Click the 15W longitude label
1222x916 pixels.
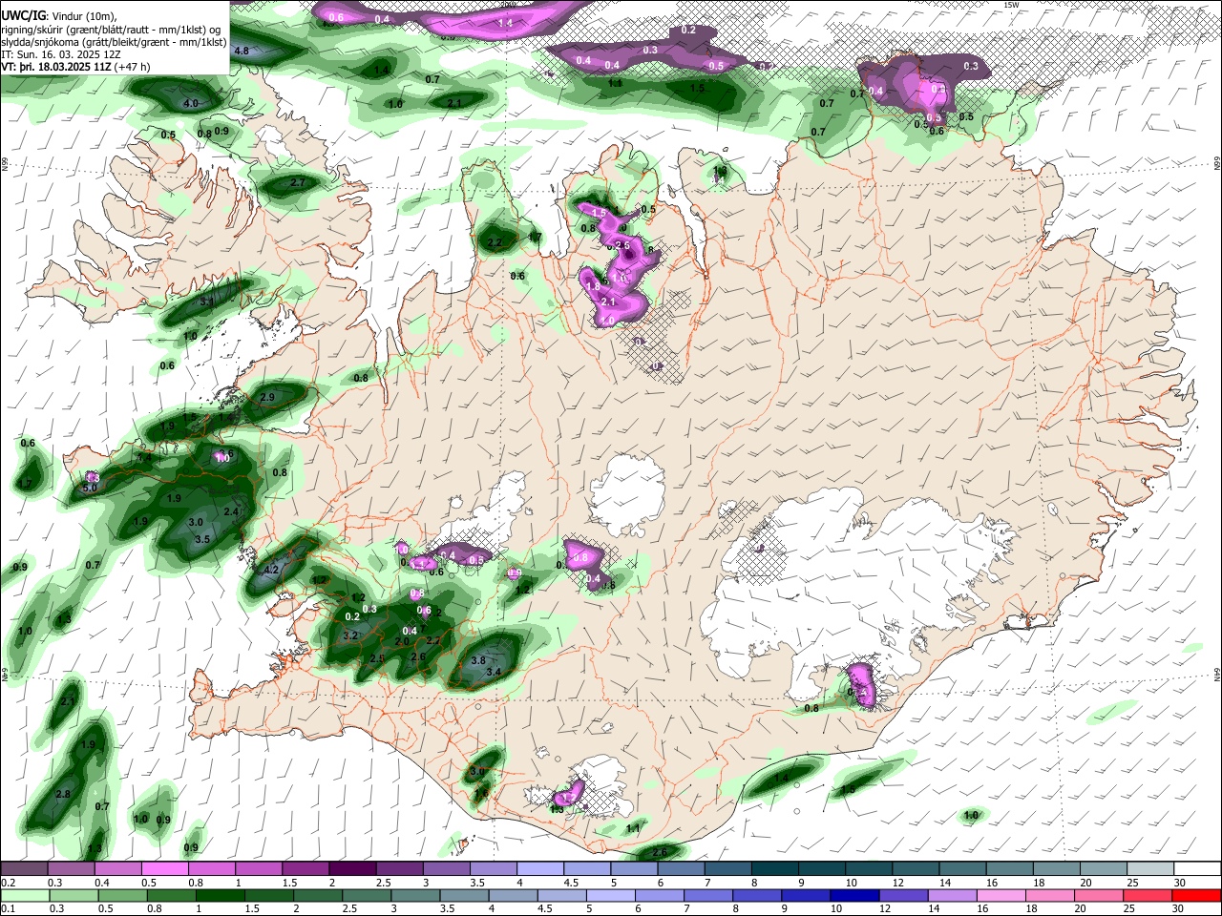[x=1011, y=5]
